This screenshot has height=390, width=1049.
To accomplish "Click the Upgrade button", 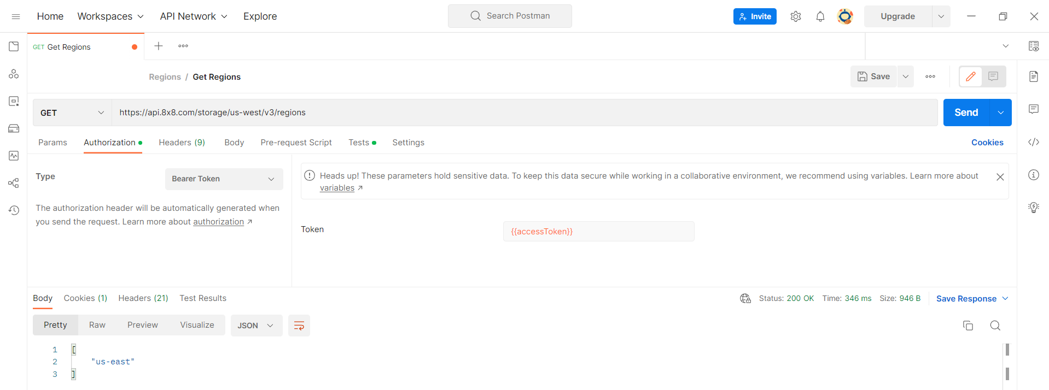I will pos(898,16).
